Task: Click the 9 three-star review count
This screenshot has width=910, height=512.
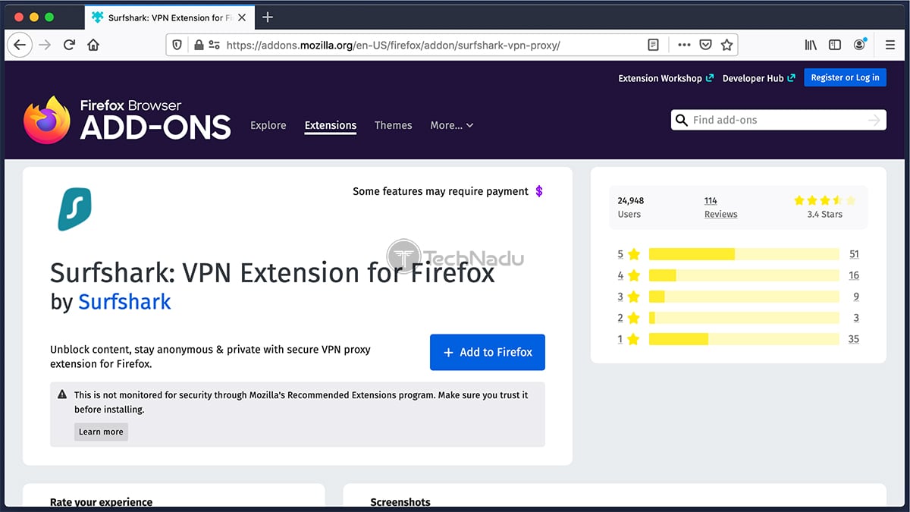Action: [x=856, y=297]
